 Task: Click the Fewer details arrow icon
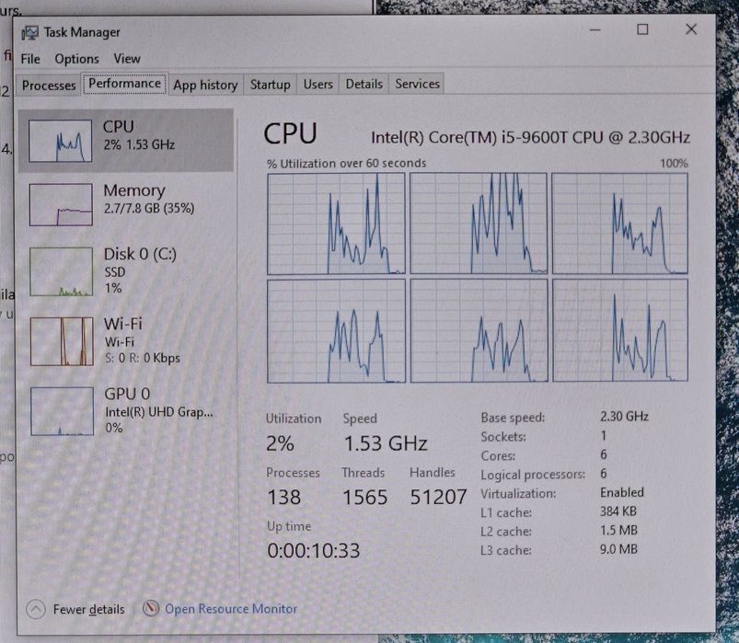pyautogui.click(x=36, y=609)
